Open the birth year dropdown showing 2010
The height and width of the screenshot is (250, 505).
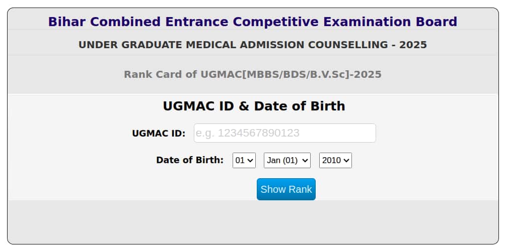(x=335, y=161)
